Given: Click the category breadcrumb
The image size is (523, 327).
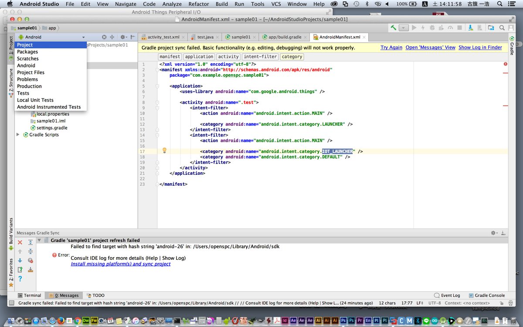Looking at the screenshot, I should (292, 57).
